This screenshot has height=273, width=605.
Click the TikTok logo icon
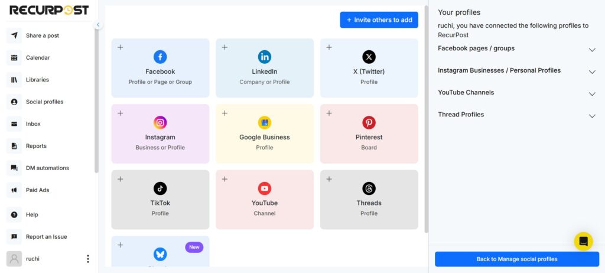coord(160,188)
